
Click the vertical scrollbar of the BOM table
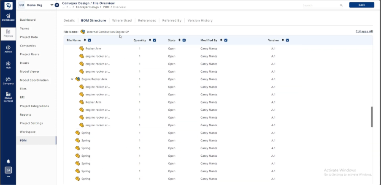click(x=372, y=116)
